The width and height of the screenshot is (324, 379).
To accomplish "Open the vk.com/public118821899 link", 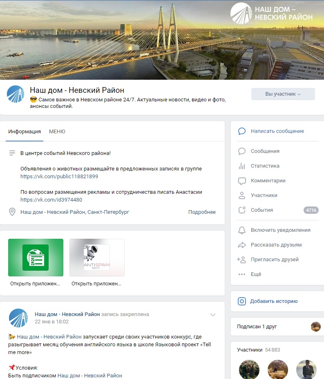I will [x=59, y=177].
